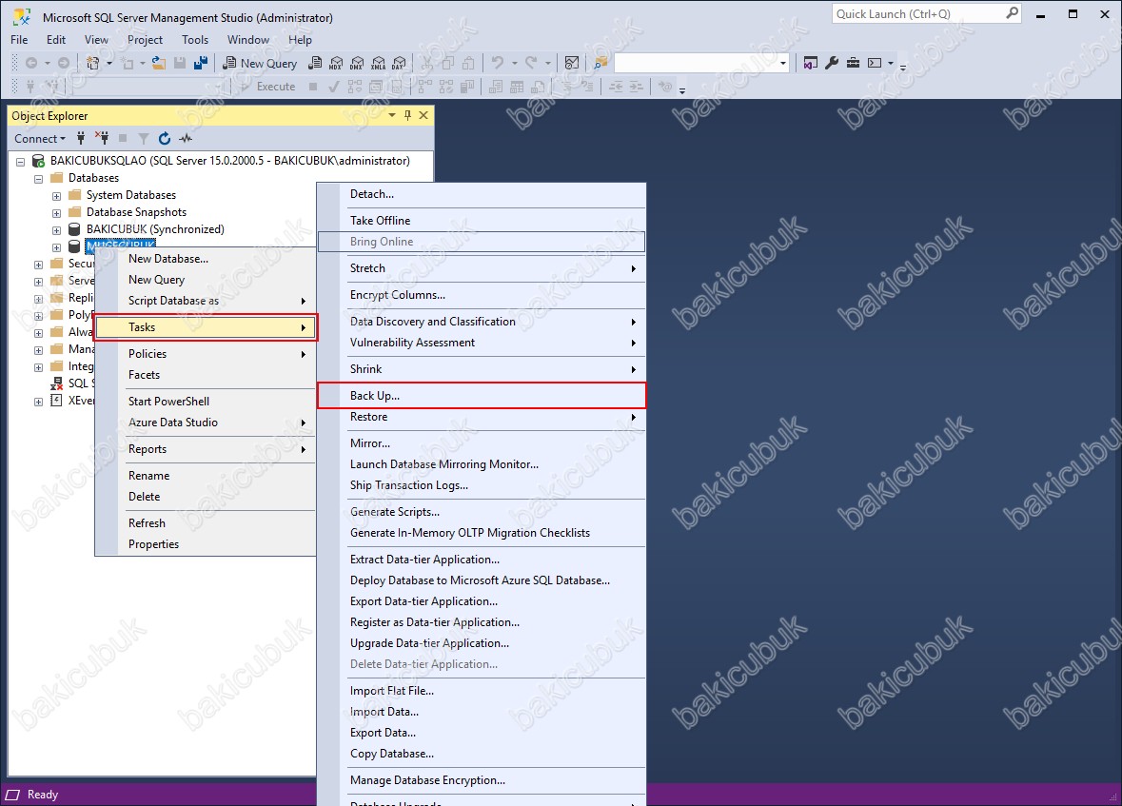Expand the System Databases folder
Viewport: 1122px width, 806px height.
[x=56, y=195]
